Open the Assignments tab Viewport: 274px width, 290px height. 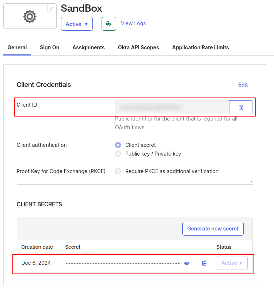(x=88, y=47)
